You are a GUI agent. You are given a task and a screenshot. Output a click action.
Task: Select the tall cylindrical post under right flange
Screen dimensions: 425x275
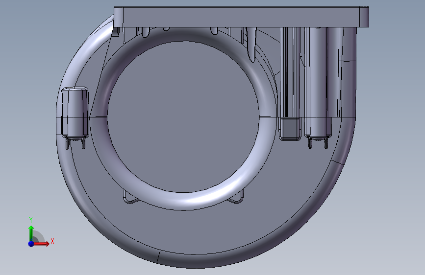(318, 81)
